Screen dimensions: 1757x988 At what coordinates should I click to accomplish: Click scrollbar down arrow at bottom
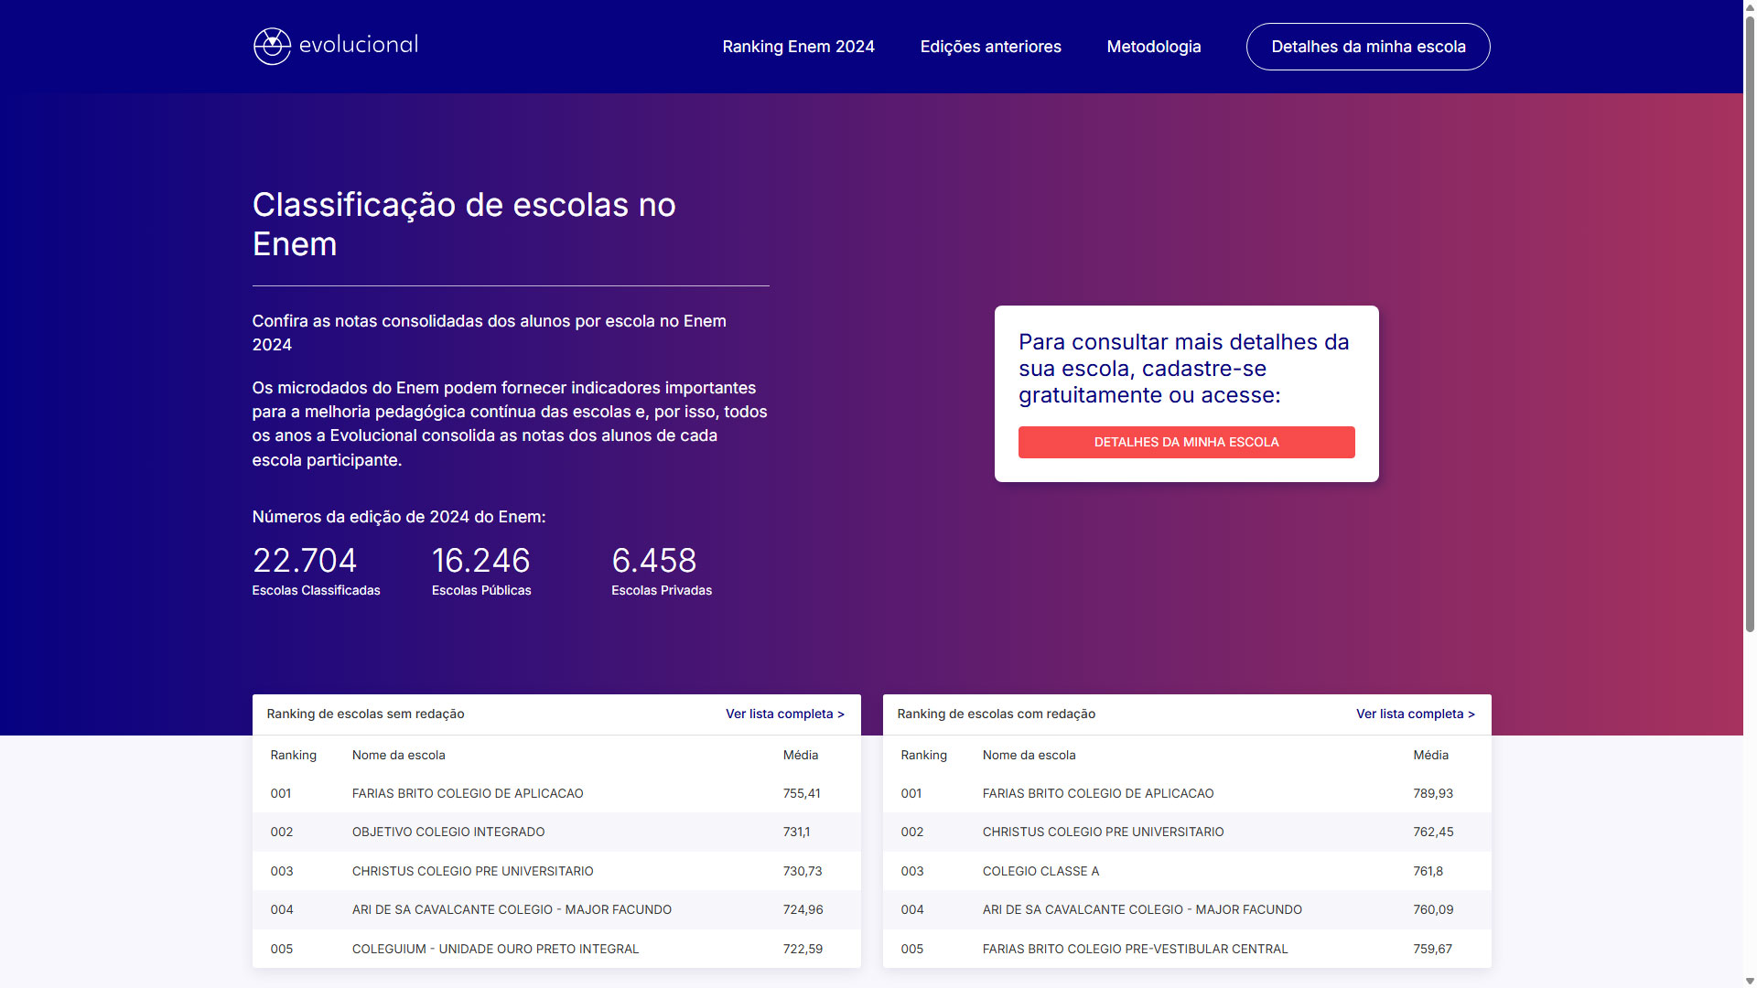1750,982
